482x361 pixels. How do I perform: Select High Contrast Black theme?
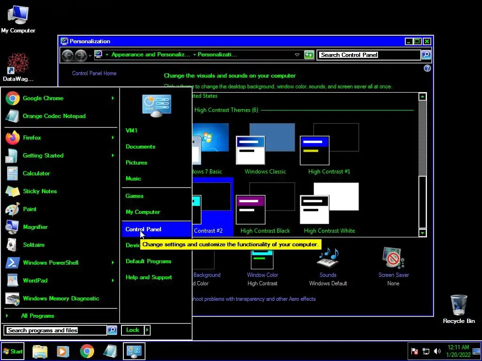coord(265,208)
